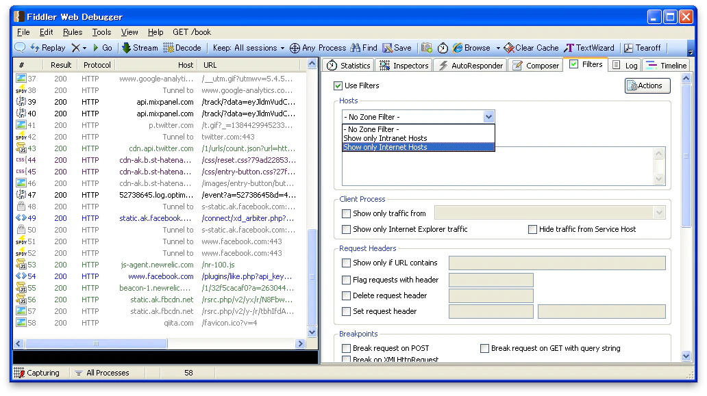The height and width of the screenshot is (396, 707).
Task: Open the TextWizard tool
Action: pyautogui.click(x=589, y=48)
